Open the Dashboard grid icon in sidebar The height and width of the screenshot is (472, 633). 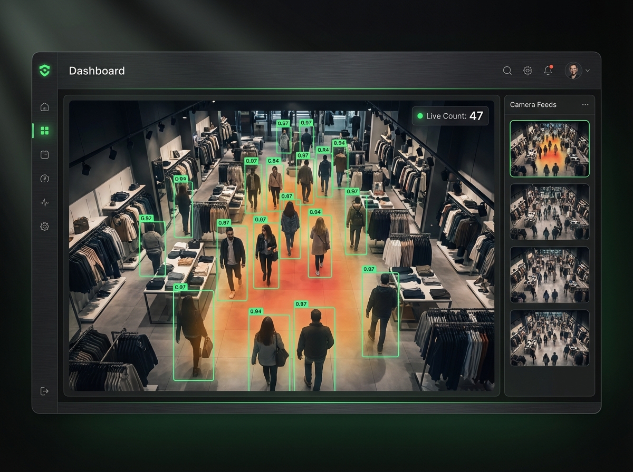(44, 131)
